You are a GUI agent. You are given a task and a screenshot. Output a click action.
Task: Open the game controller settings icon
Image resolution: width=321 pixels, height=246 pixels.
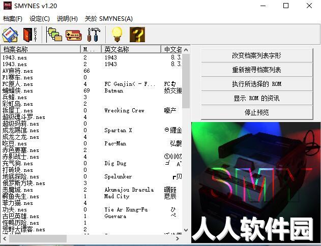pyautogui.click(x=73, y=35)
